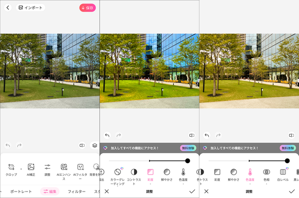
Task: Tap the edited photo in middle screen
Action: point(149,71)
